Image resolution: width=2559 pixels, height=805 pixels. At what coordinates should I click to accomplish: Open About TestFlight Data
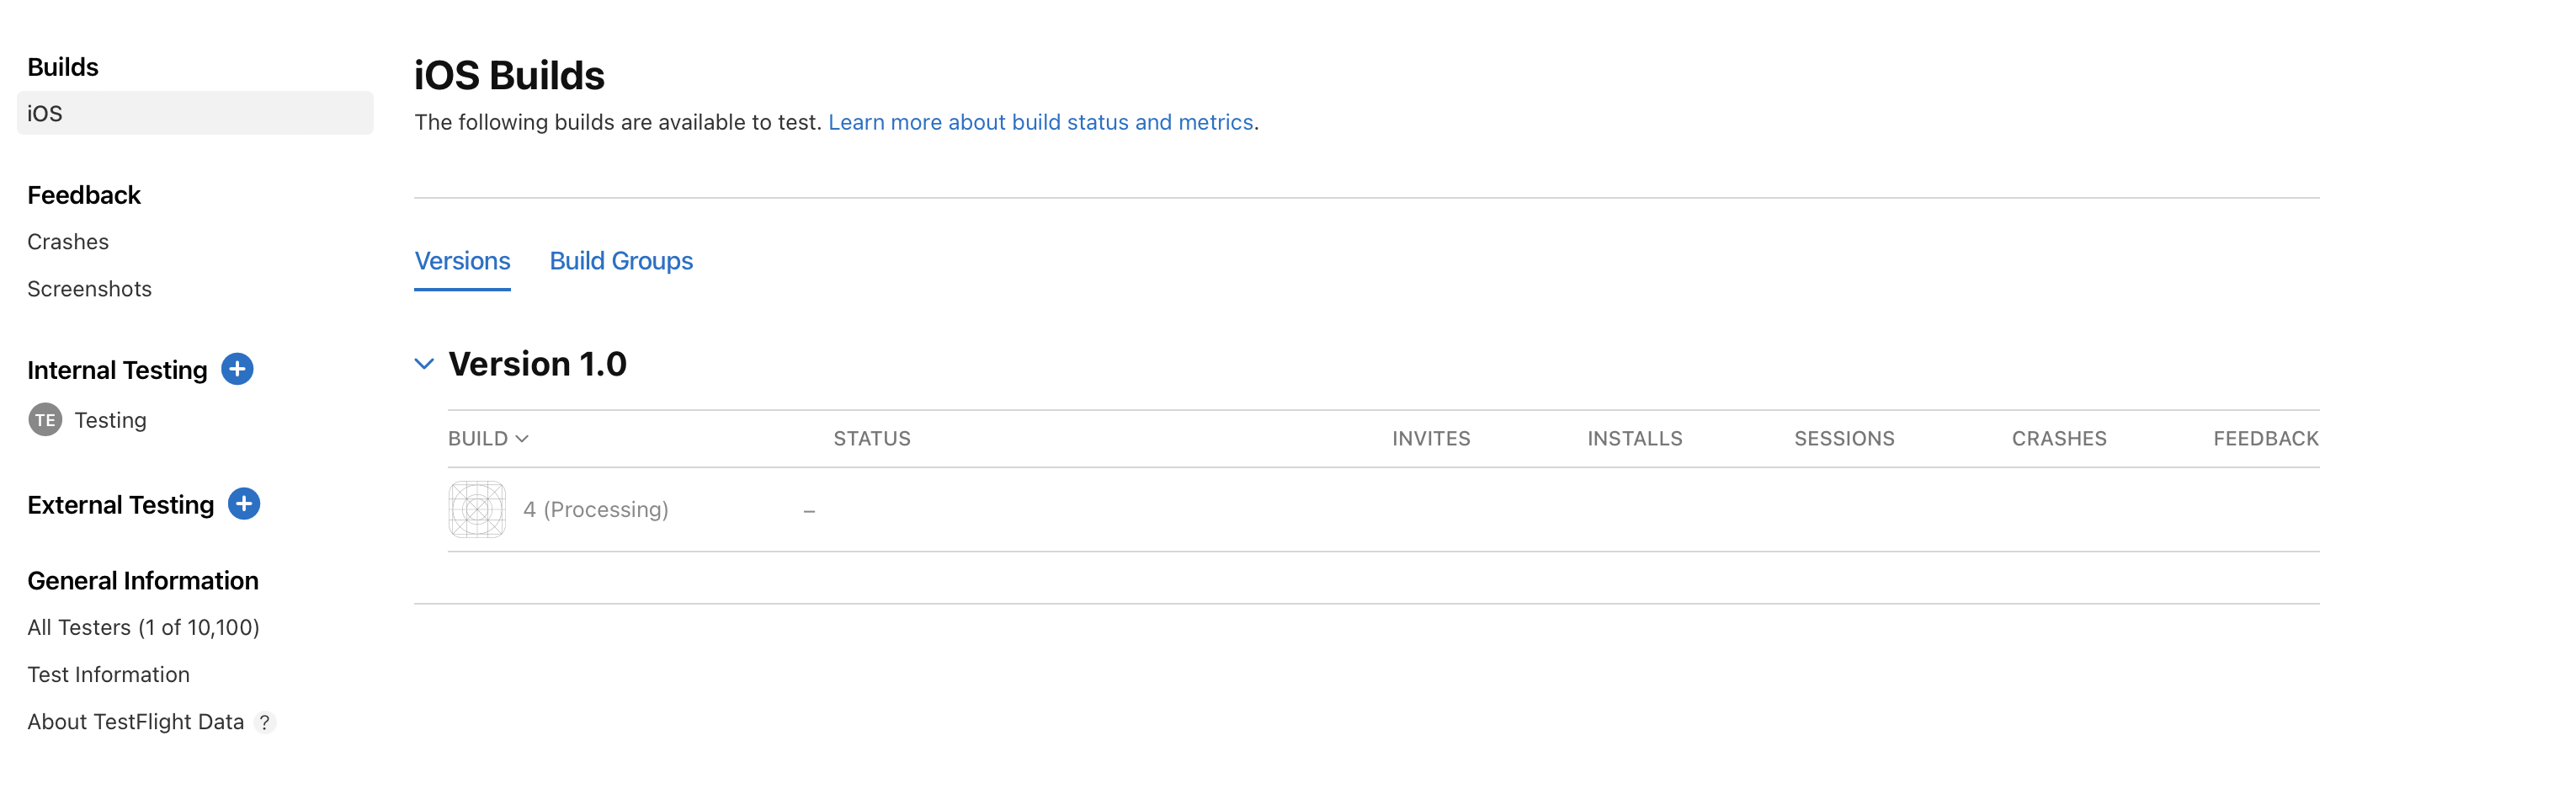(x=135, y=722)
